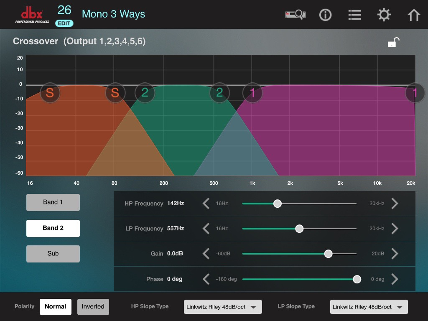Viewport: 428px width, 321px height.
Task: Open the HP Slope Type dropdown
Action: click(x=223, y=307)
